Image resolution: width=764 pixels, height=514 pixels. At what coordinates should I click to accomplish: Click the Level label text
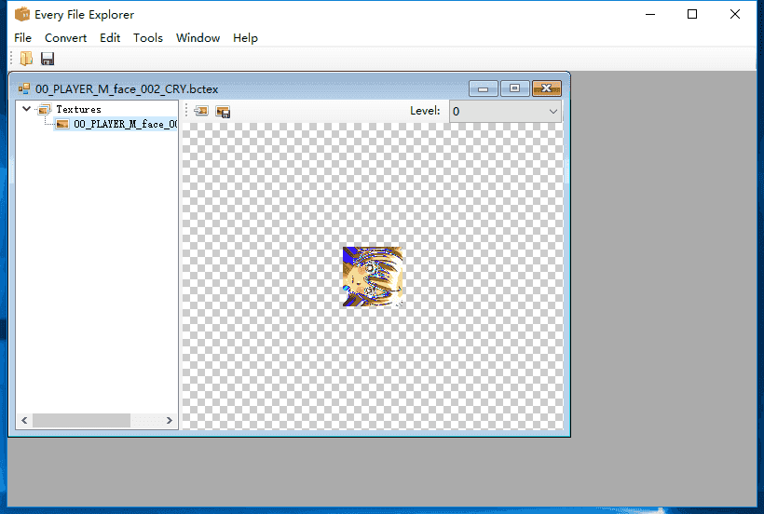point(425,111)
